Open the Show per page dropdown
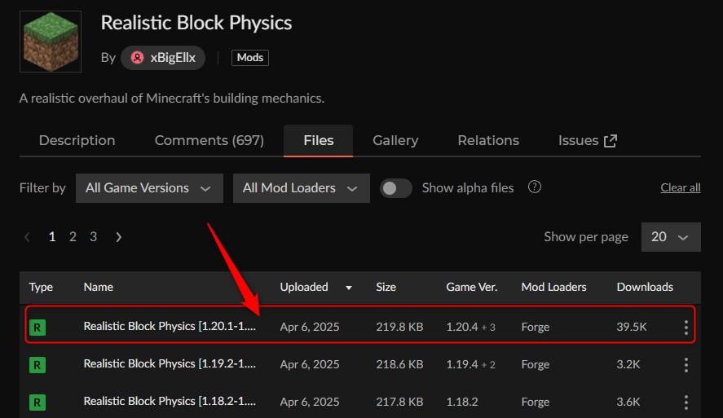Screen dimensions: 723x418 (670, 237)
